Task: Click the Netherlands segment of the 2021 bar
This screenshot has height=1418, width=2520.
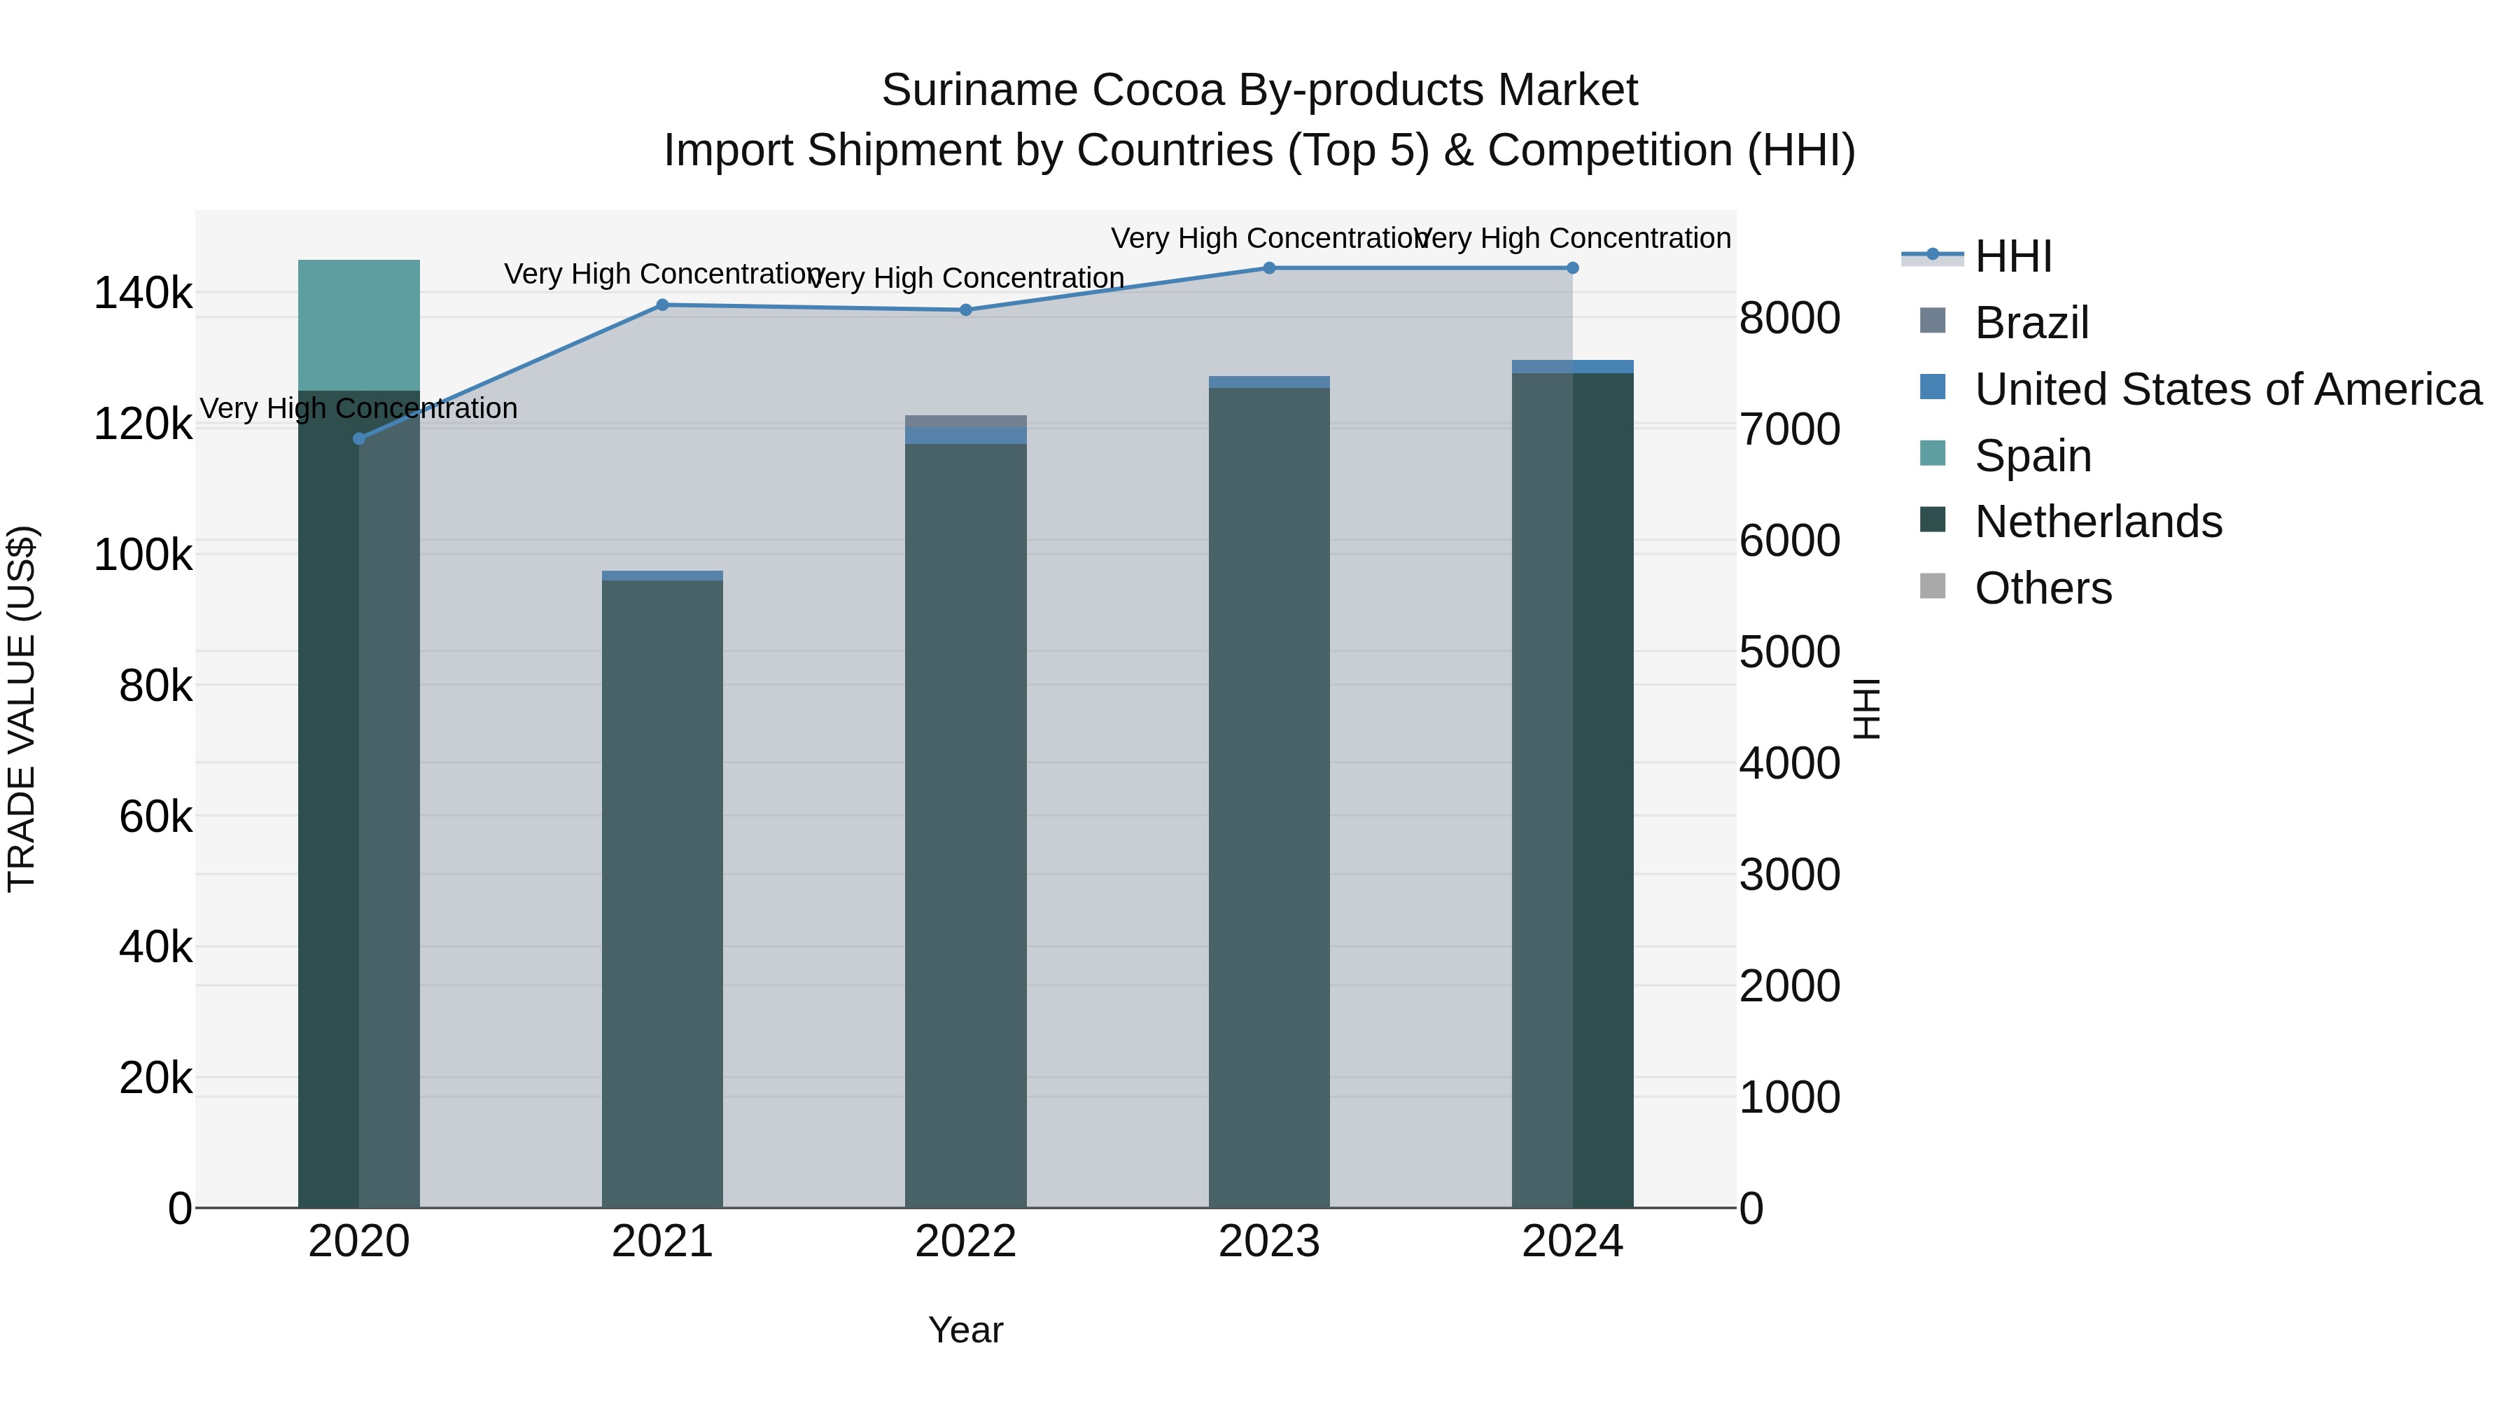Action: pos(662,894)
